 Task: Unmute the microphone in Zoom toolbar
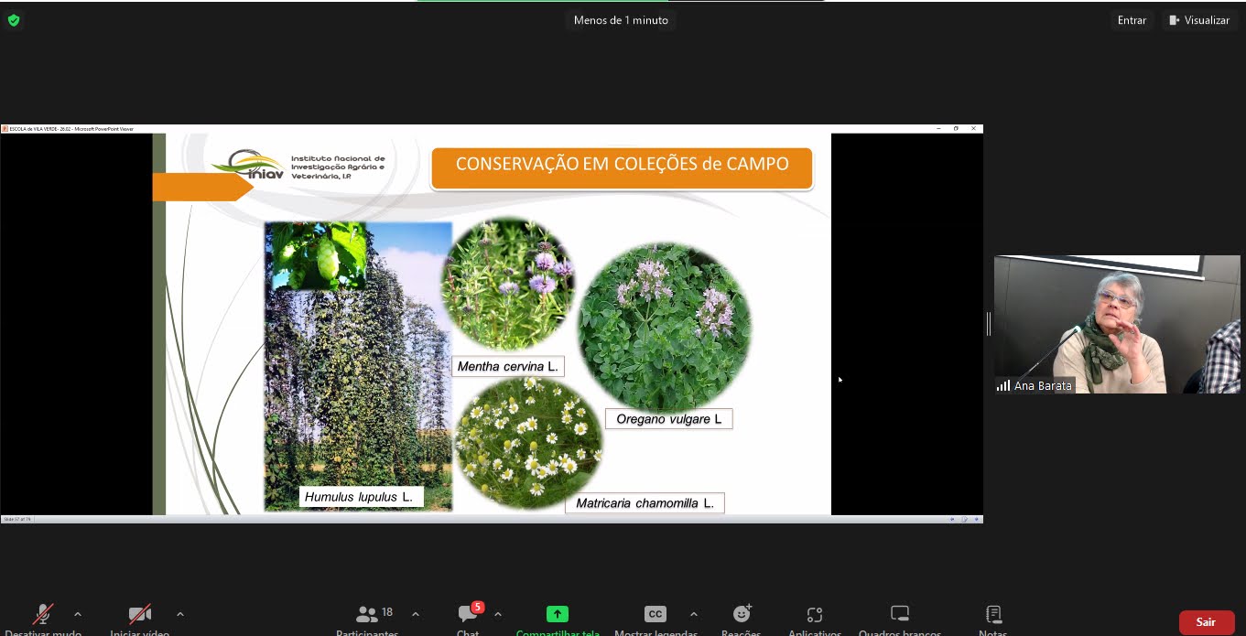(43, 614)
